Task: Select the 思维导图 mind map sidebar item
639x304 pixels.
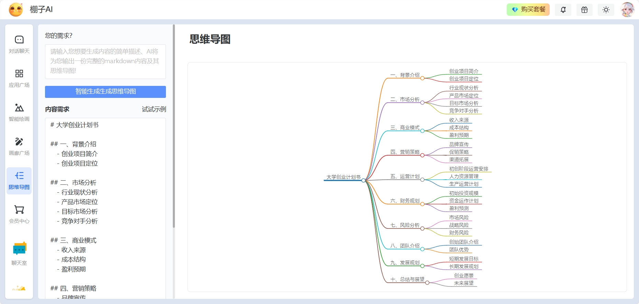Action: tap(19, 181)
